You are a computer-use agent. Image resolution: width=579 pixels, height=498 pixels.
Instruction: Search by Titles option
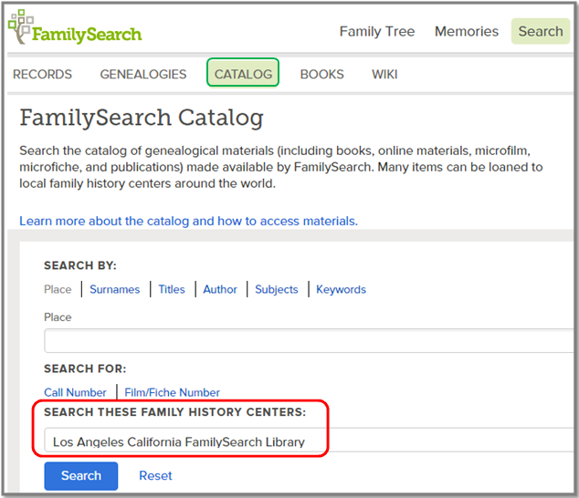coord(172,289)
